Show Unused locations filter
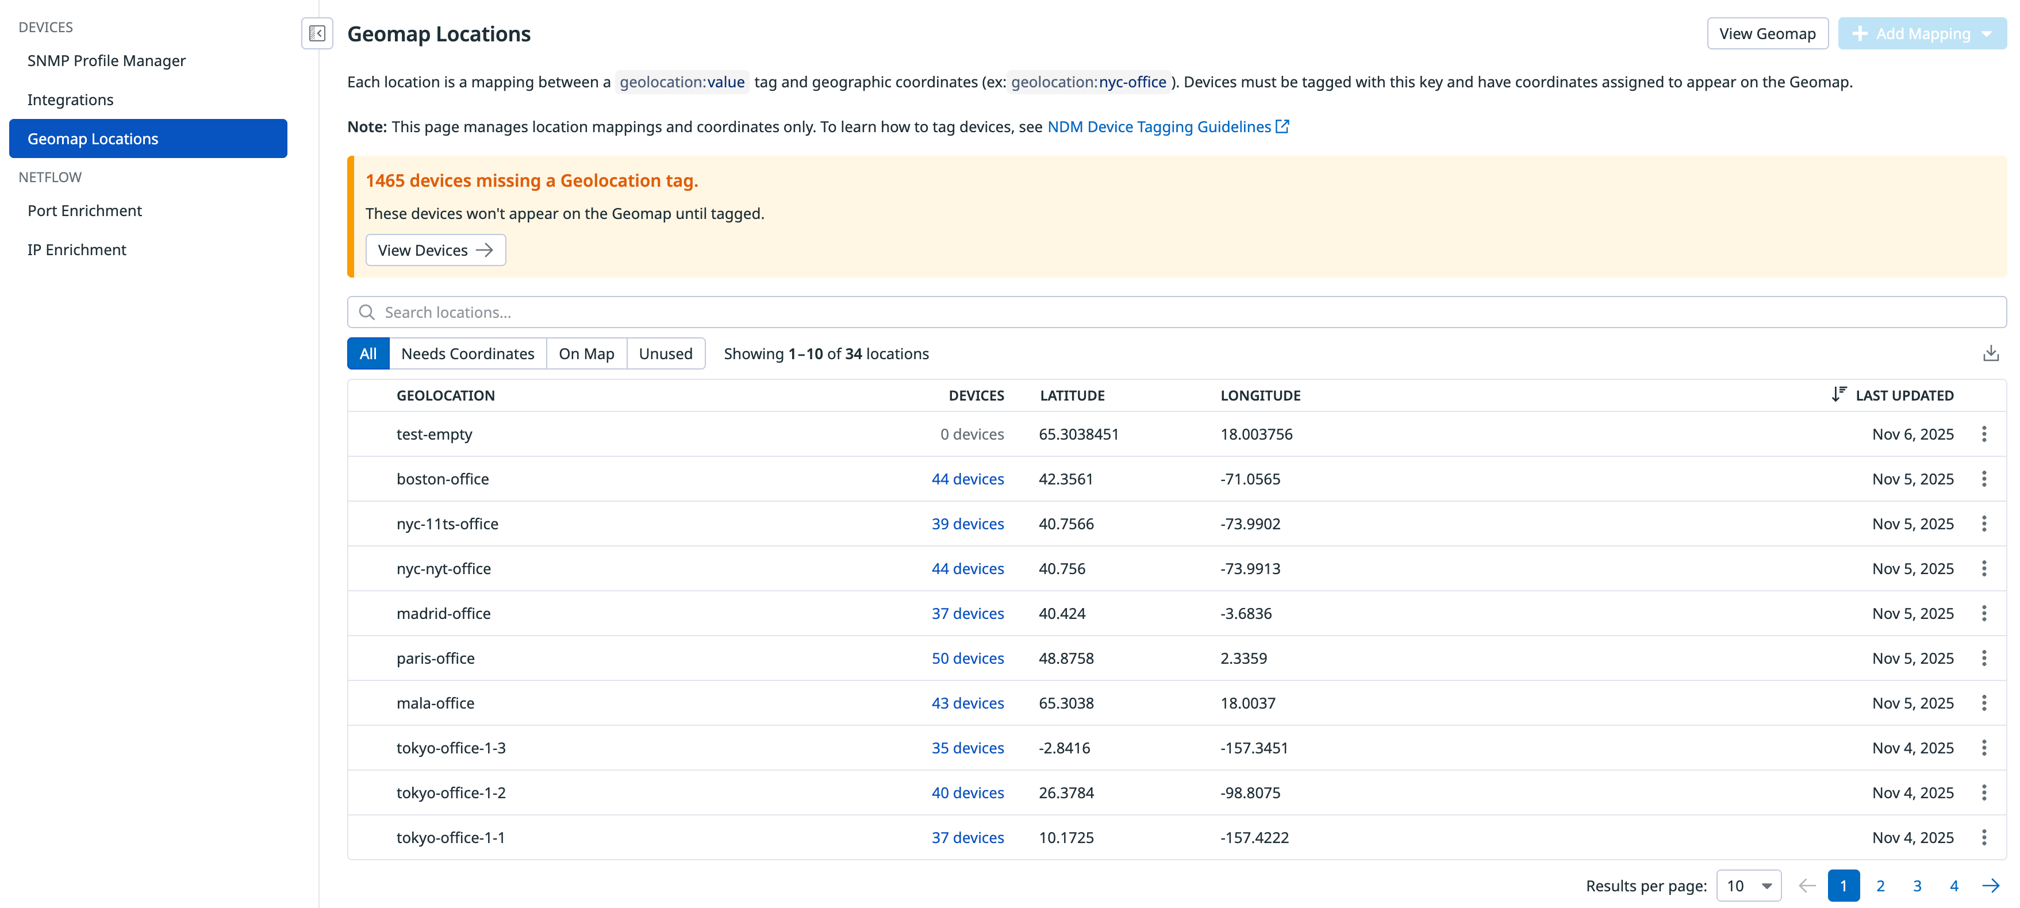The image size is (2020, 908). point(665,353)
